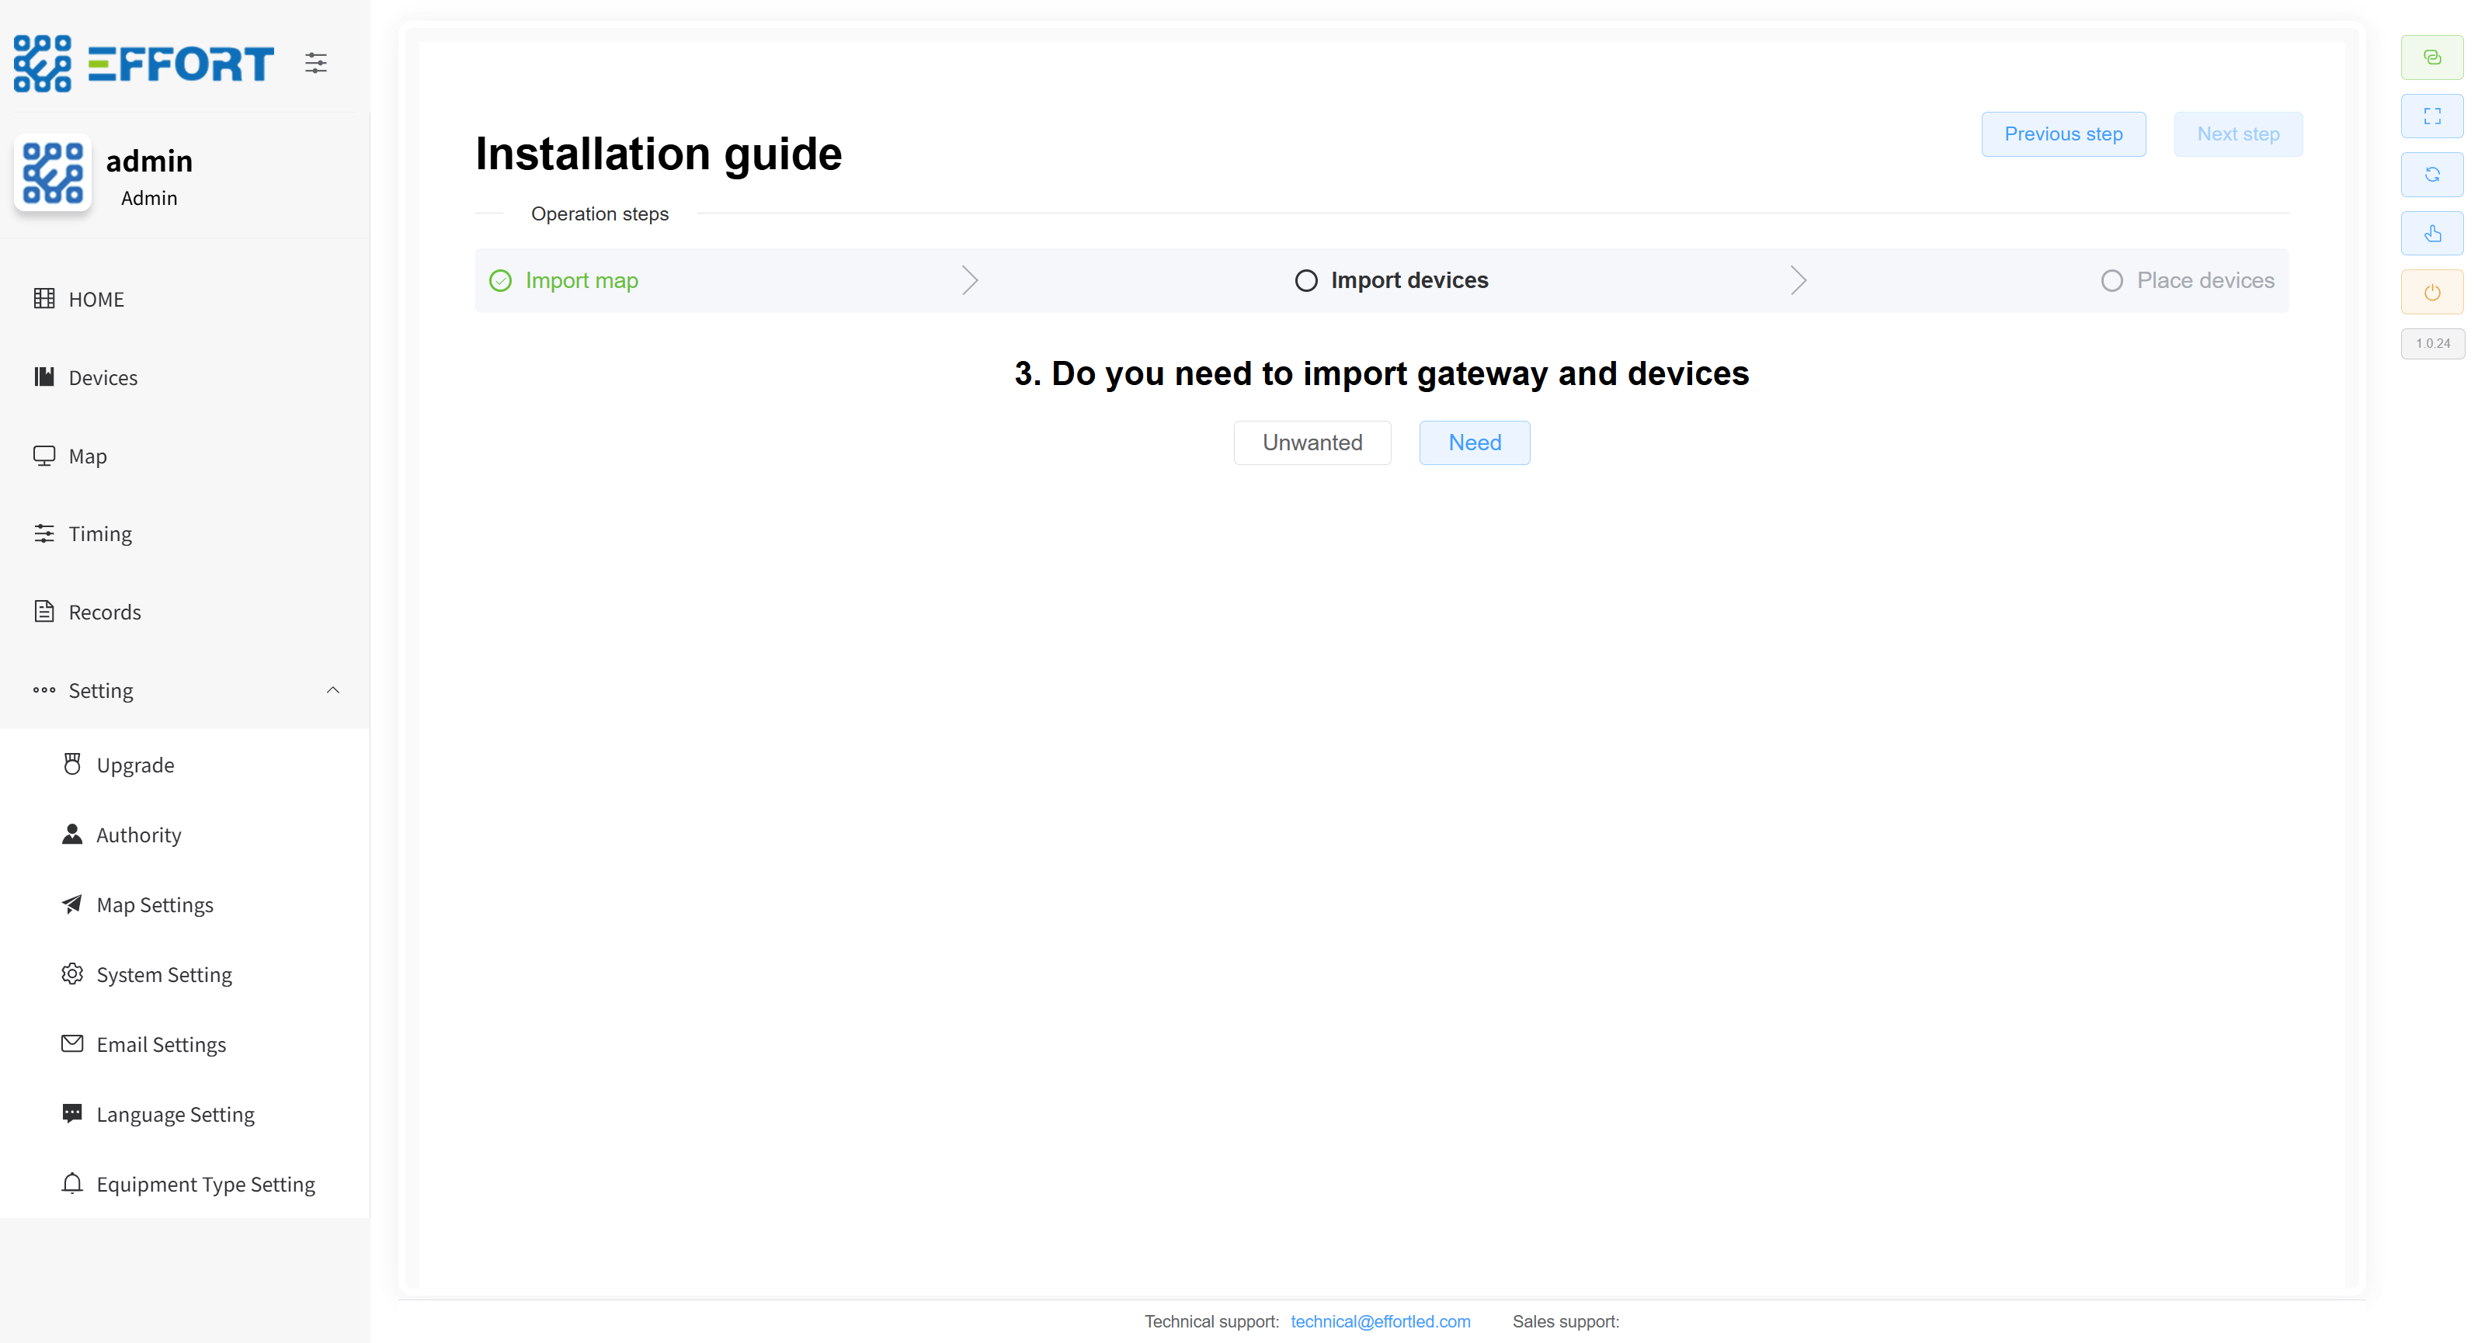Open the Devices menu item
This screenshot has height=1343, width=2485.
(x=103, y=378)
